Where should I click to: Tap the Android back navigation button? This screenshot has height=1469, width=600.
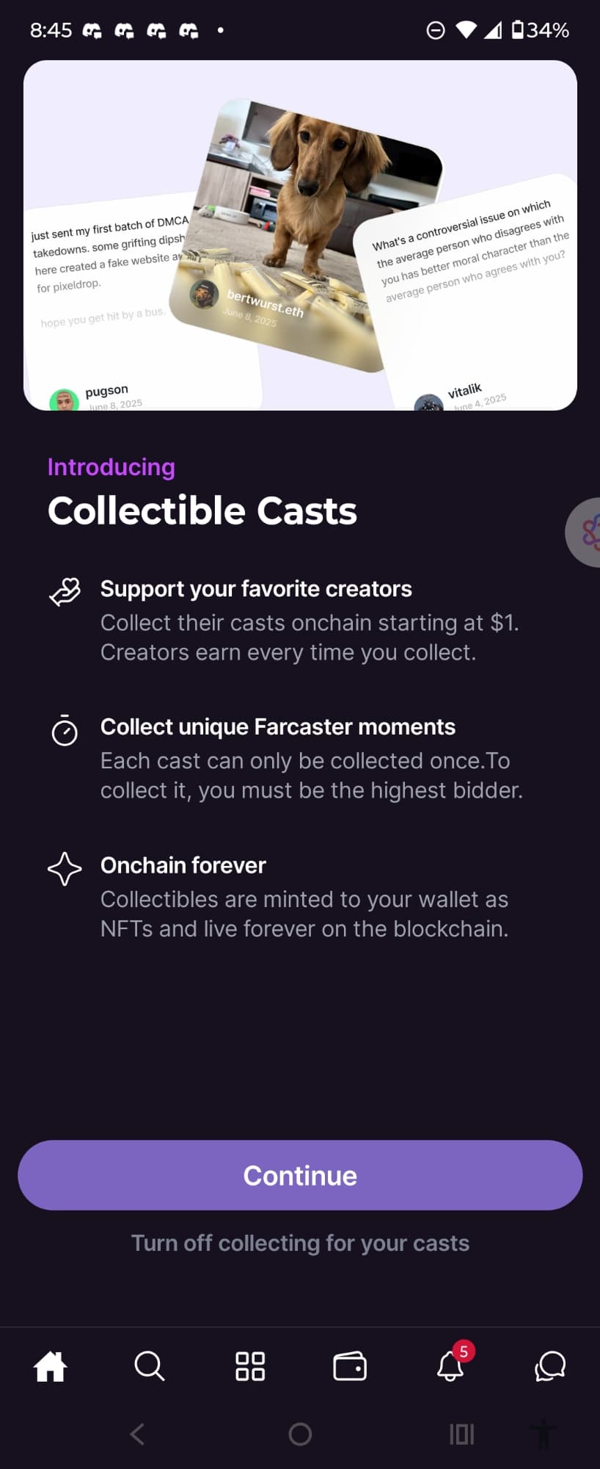tap(137, 1434)
